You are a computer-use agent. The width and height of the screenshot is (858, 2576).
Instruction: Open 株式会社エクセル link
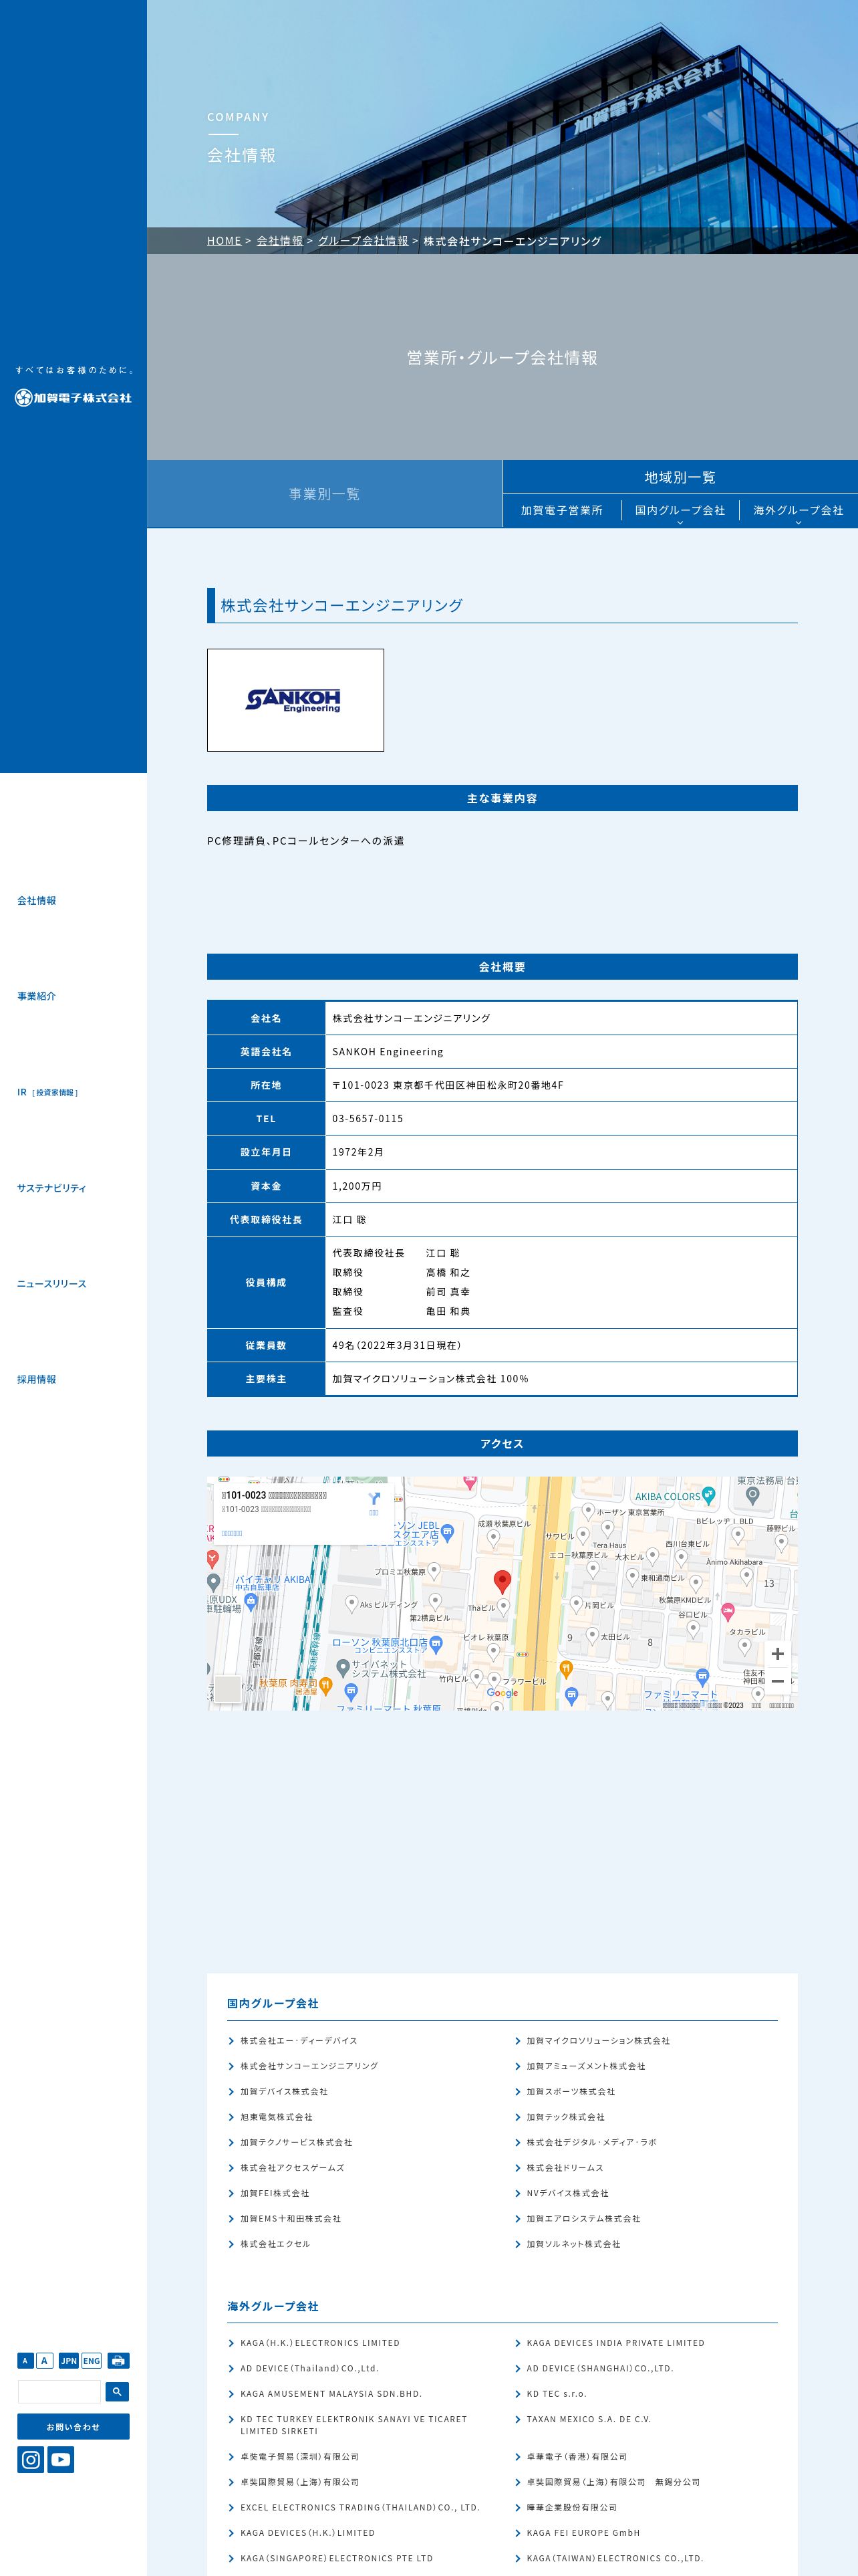(x=275, y=2244)
